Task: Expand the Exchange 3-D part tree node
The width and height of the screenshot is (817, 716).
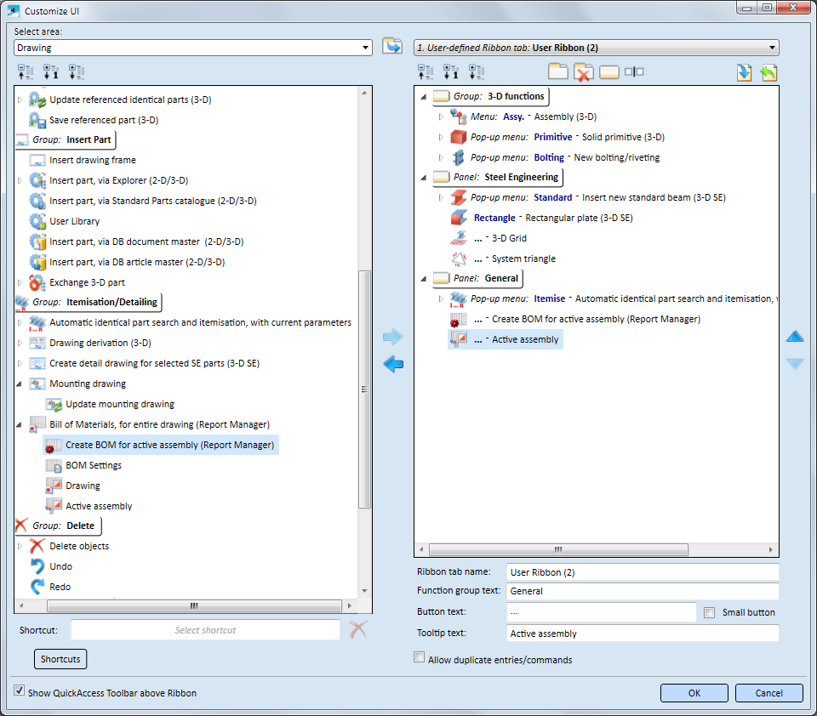Action: point(21,282)
